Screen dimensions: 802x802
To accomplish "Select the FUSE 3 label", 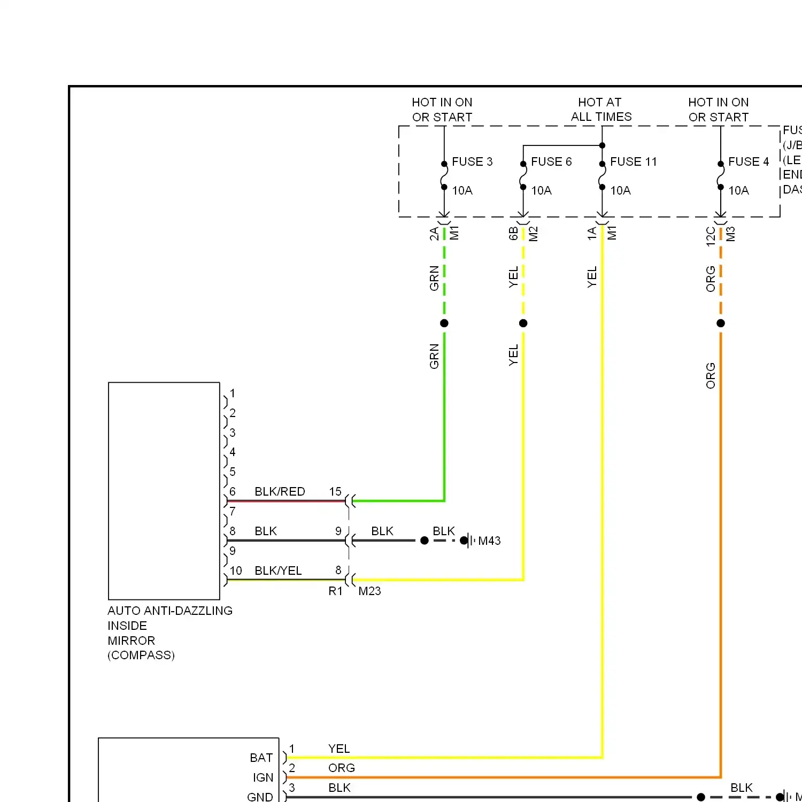I will 472,161.
